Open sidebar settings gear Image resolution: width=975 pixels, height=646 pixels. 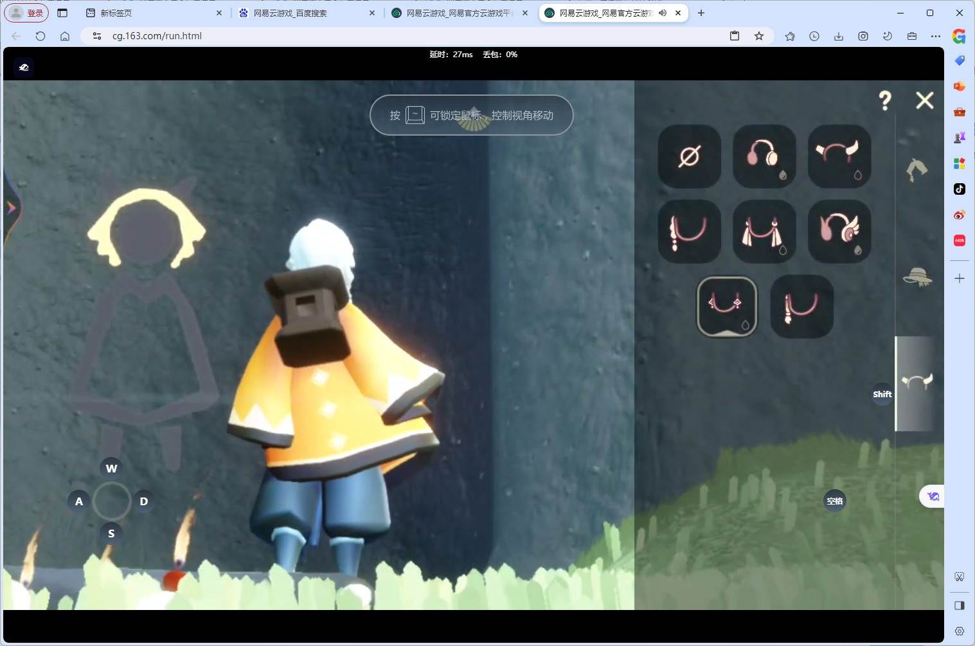click(x=960, y=631)
